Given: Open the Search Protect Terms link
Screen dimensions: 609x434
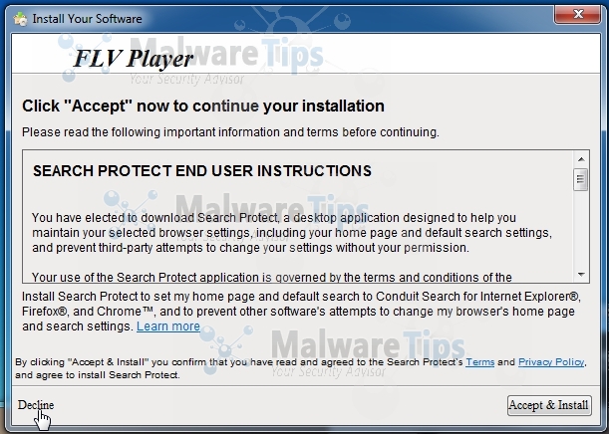Looking at the screenshot, I should point(480,363).
